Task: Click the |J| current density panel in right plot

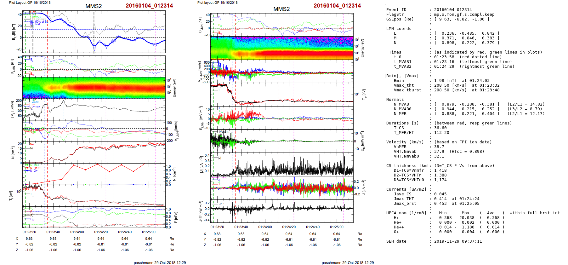Action: 282,164
